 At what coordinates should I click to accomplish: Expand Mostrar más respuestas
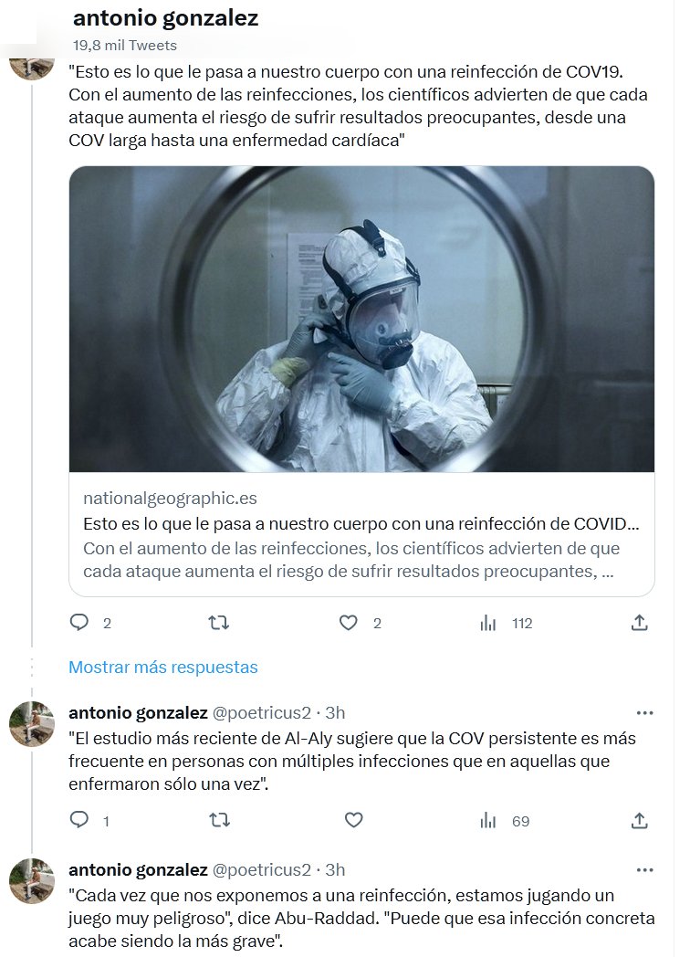162,668
